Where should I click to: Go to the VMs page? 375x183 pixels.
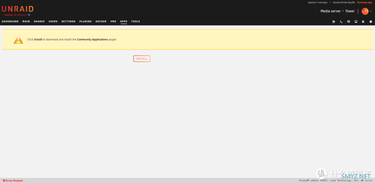[x=113, y=22]
